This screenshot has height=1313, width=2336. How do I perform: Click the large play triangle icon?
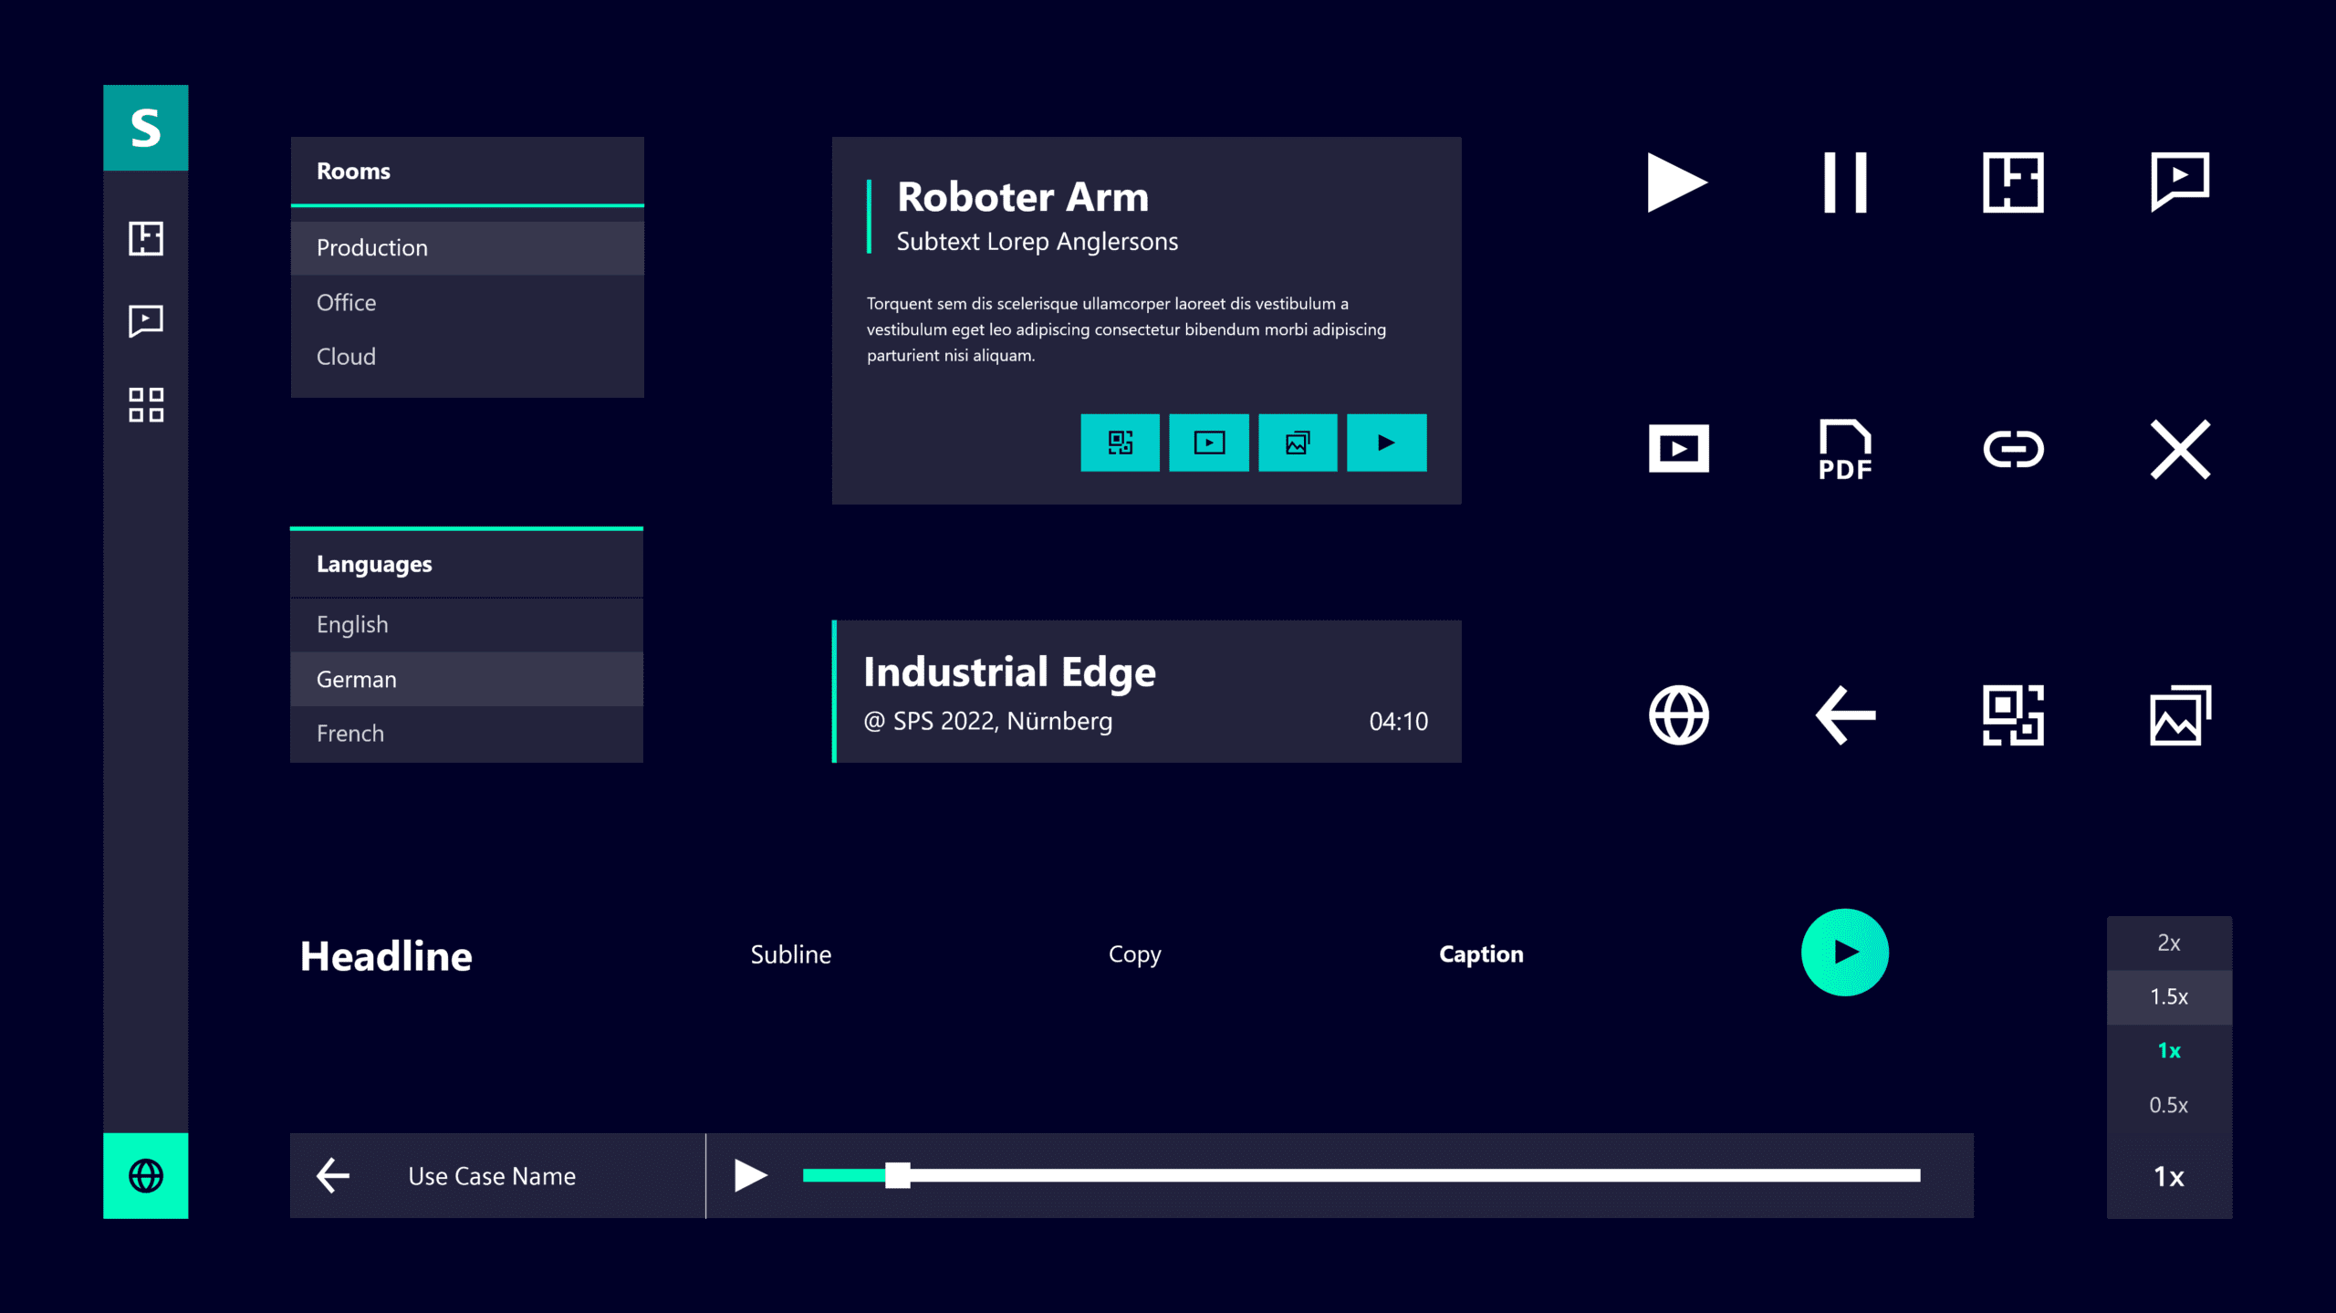1677,182
